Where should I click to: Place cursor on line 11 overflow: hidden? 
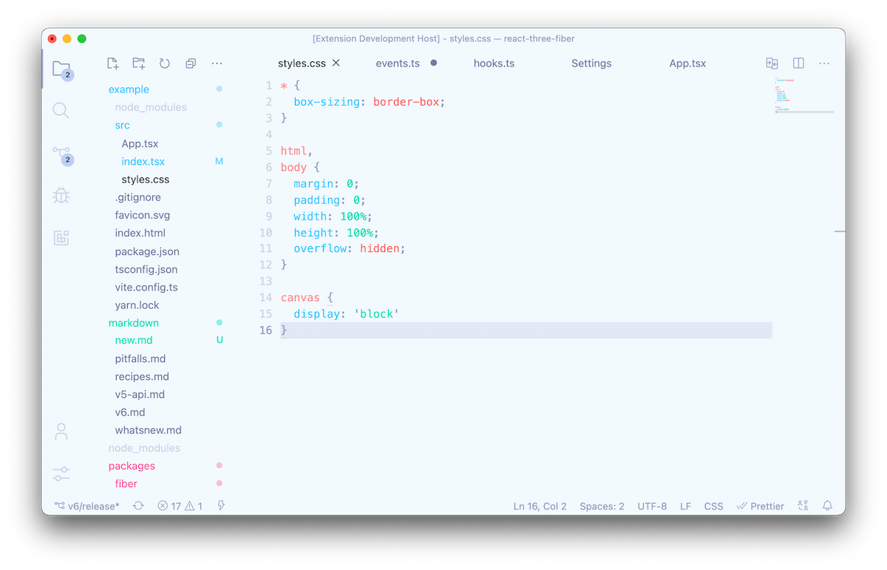(x=350, y=248)
